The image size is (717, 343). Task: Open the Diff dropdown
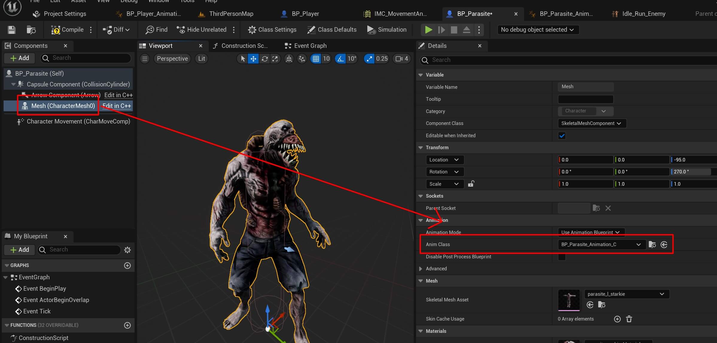coord(116,30)
